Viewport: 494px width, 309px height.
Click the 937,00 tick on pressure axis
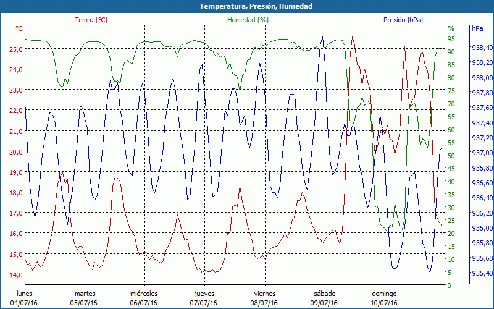coord(482,153)
